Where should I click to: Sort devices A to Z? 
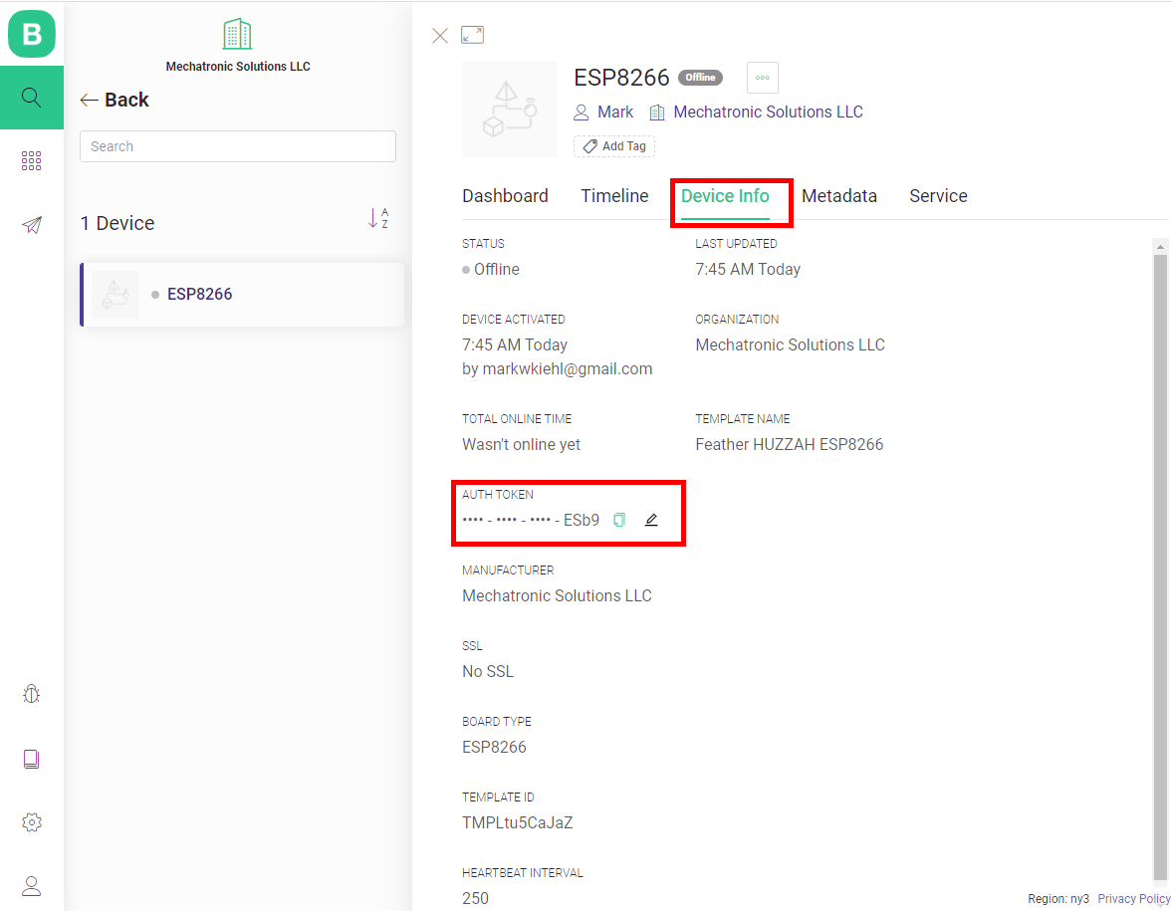(x=378, y=219)
